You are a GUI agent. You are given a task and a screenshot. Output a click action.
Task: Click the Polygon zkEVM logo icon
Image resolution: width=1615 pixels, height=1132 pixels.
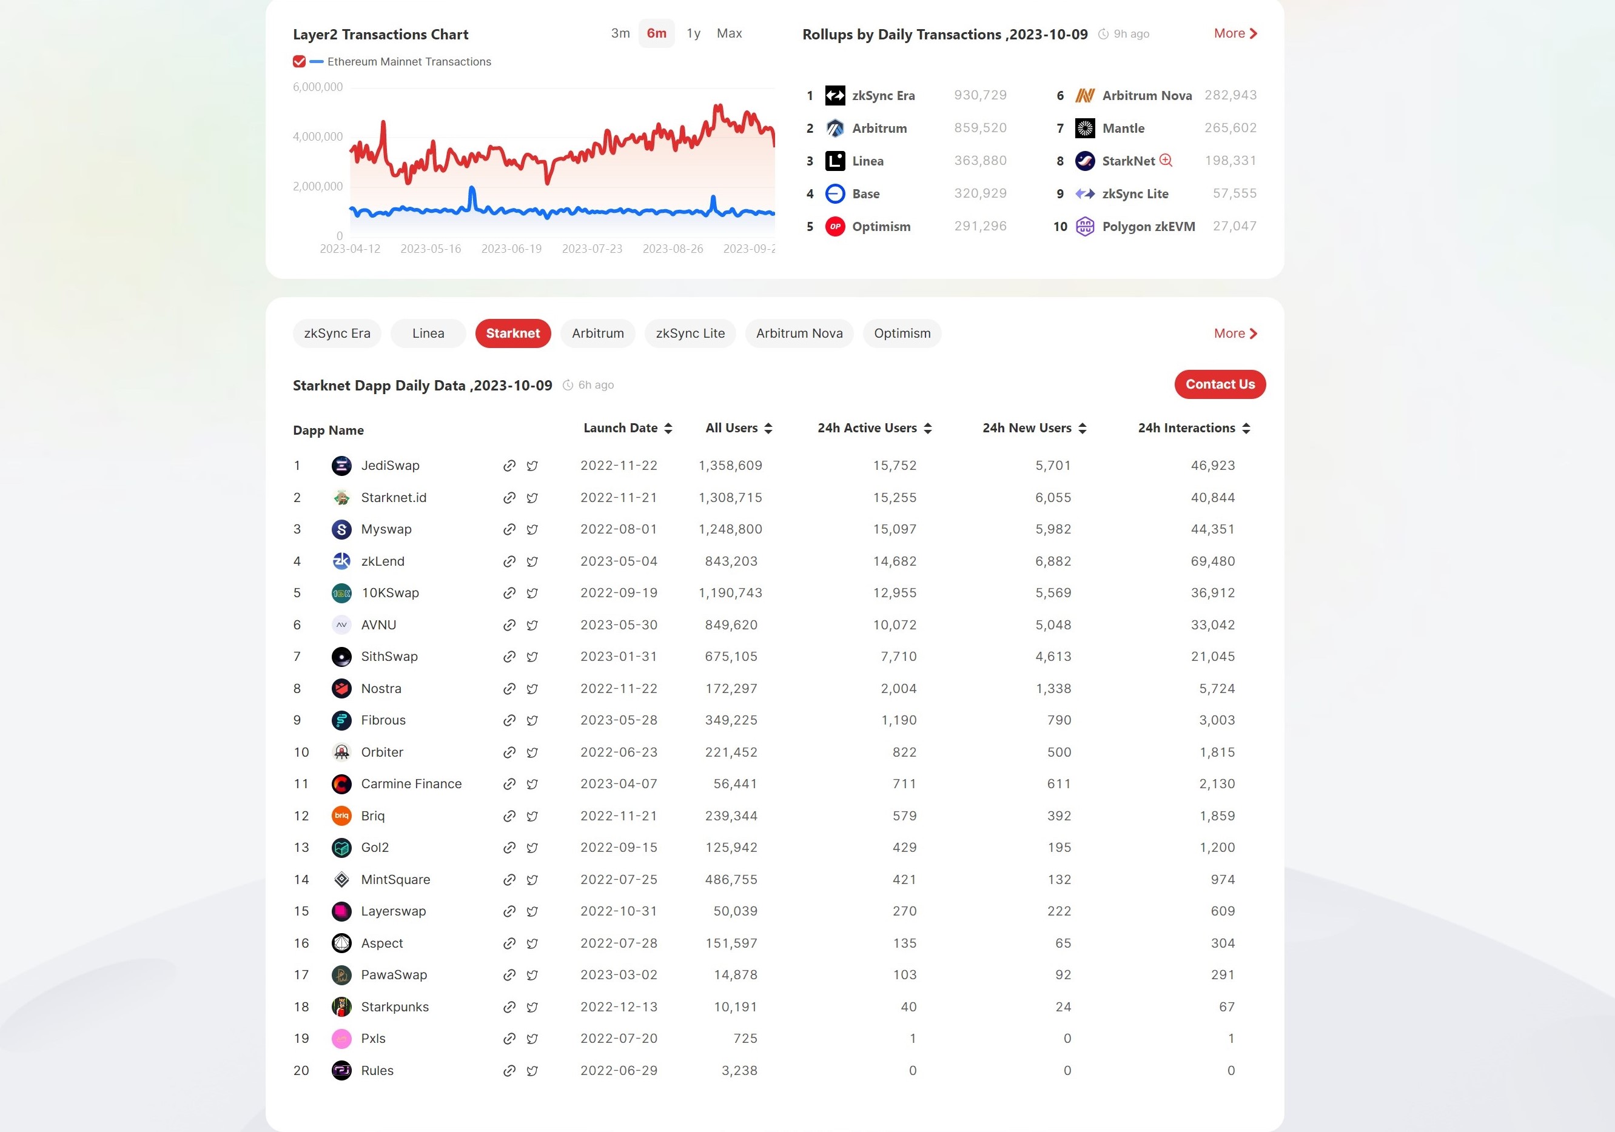1084,226
